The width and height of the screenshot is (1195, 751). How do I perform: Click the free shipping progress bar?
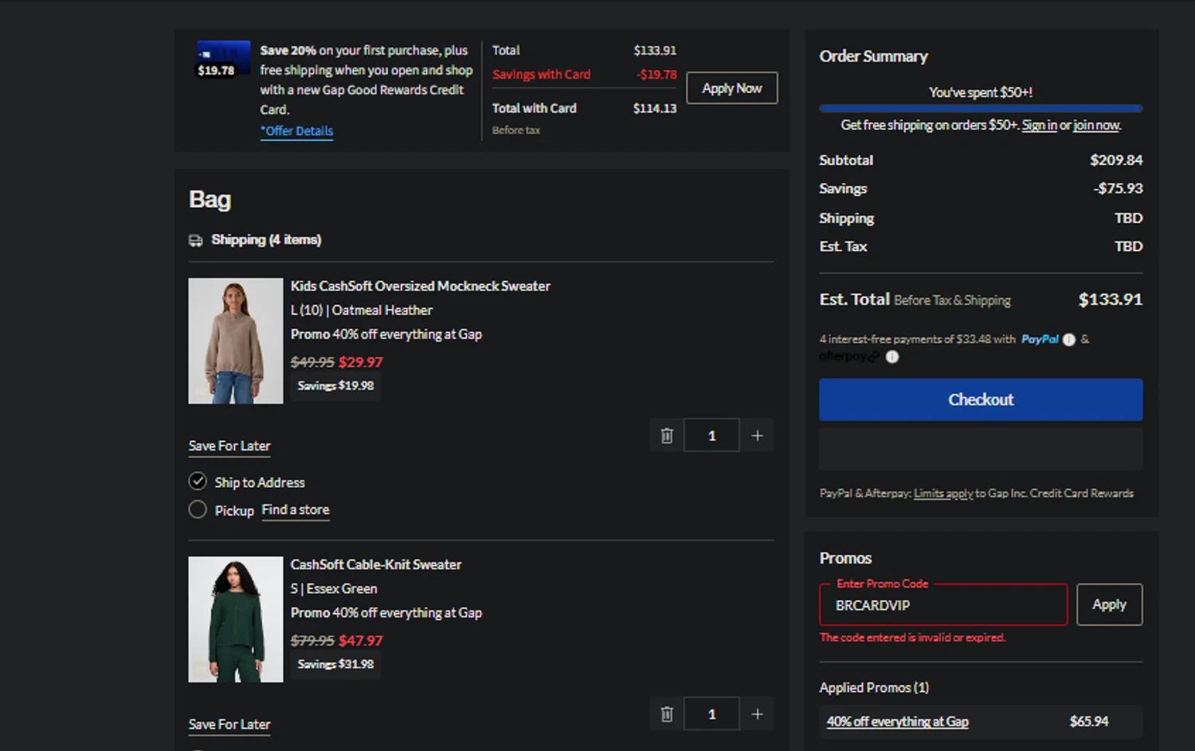(981, 108)
